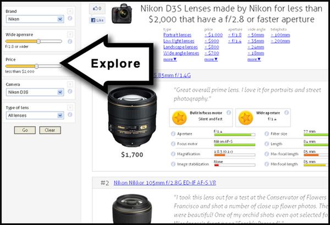
Task: Open the Landscape lenses link
Action: [180, 47]
